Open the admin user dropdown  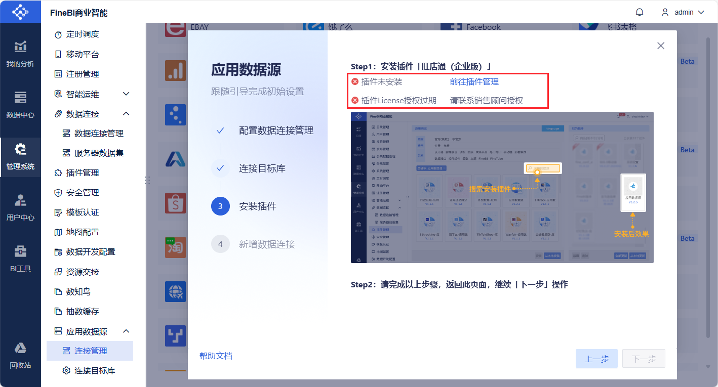tap(683, 12)
